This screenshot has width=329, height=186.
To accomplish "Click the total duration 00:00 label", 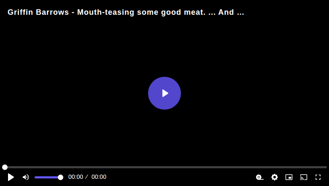I will (x=99, y=177).
